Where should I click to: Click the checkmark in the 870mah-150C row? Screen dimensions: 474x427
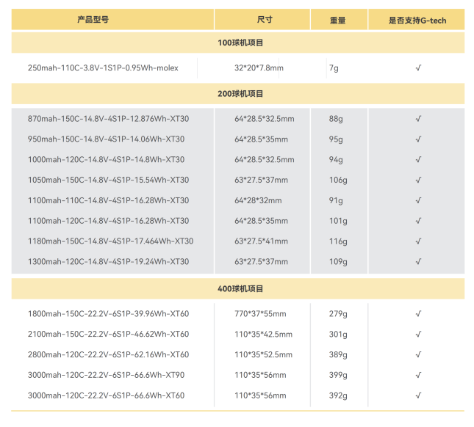[x=417, y=119]
